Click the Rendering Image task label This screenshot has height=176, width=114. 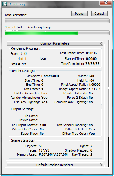39,27
